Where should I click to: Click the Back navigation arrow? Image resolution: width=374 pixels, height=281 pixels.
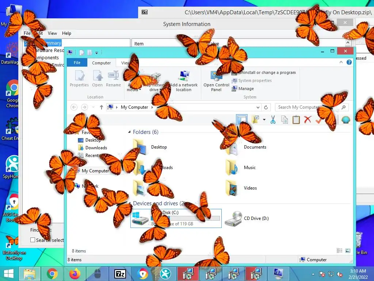[74, 107]
